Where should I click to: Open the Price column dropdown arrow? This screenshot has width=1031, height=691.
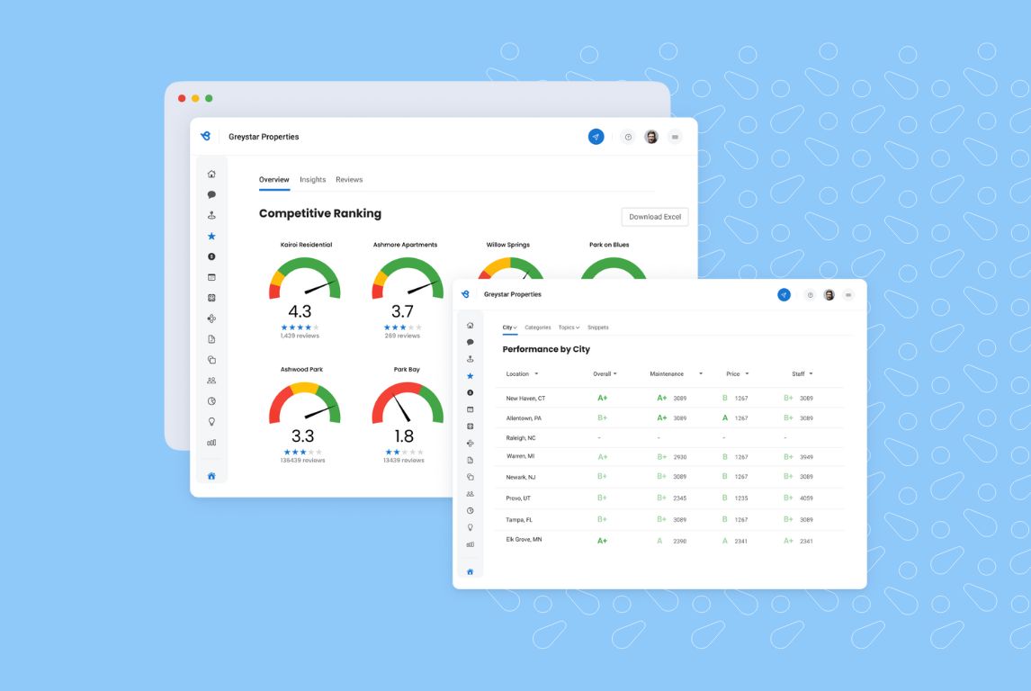tap(747, 374)
